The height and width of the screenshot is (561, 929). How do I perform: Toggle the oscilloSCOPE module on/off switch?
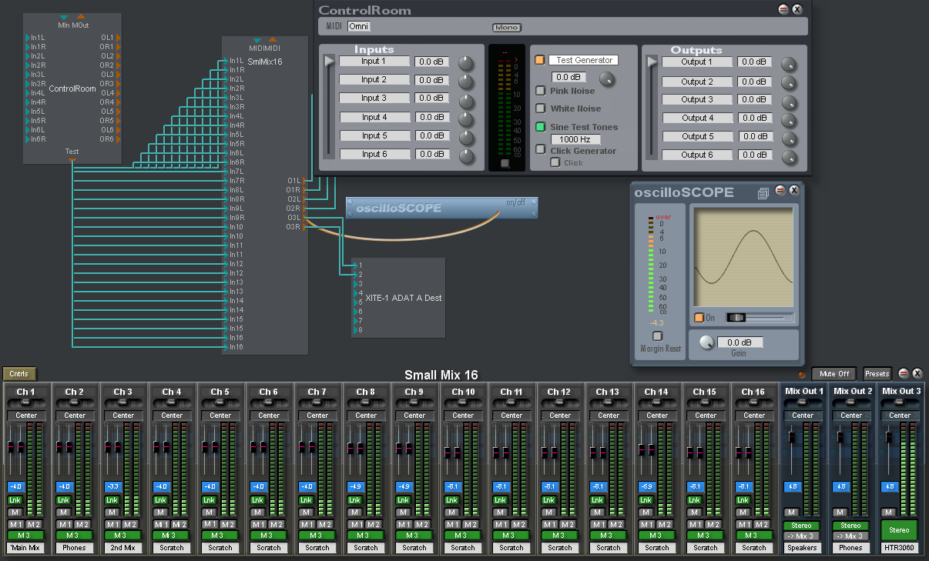click(515, 203)
